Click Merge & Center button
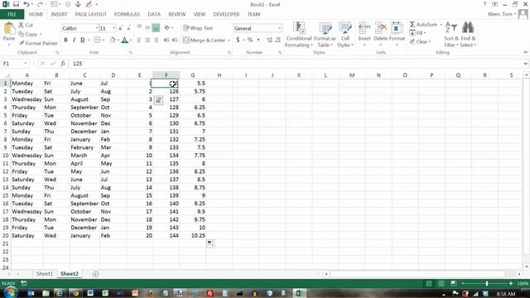Viewport: 530px width, 298px height. pyautogui.click(x=205, y=41)
